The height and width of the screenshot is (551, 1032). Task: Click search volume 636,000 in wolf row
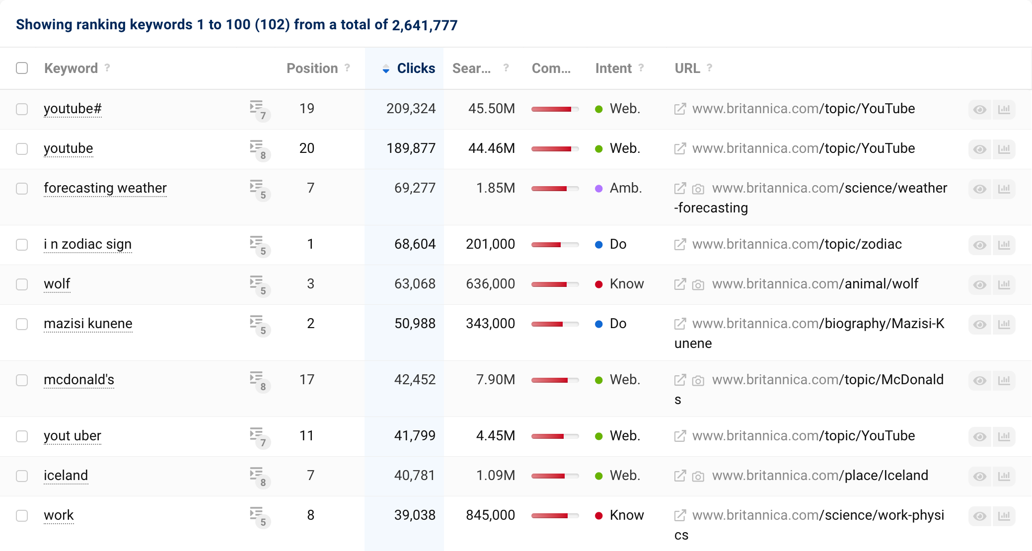(x=490, y=284)
